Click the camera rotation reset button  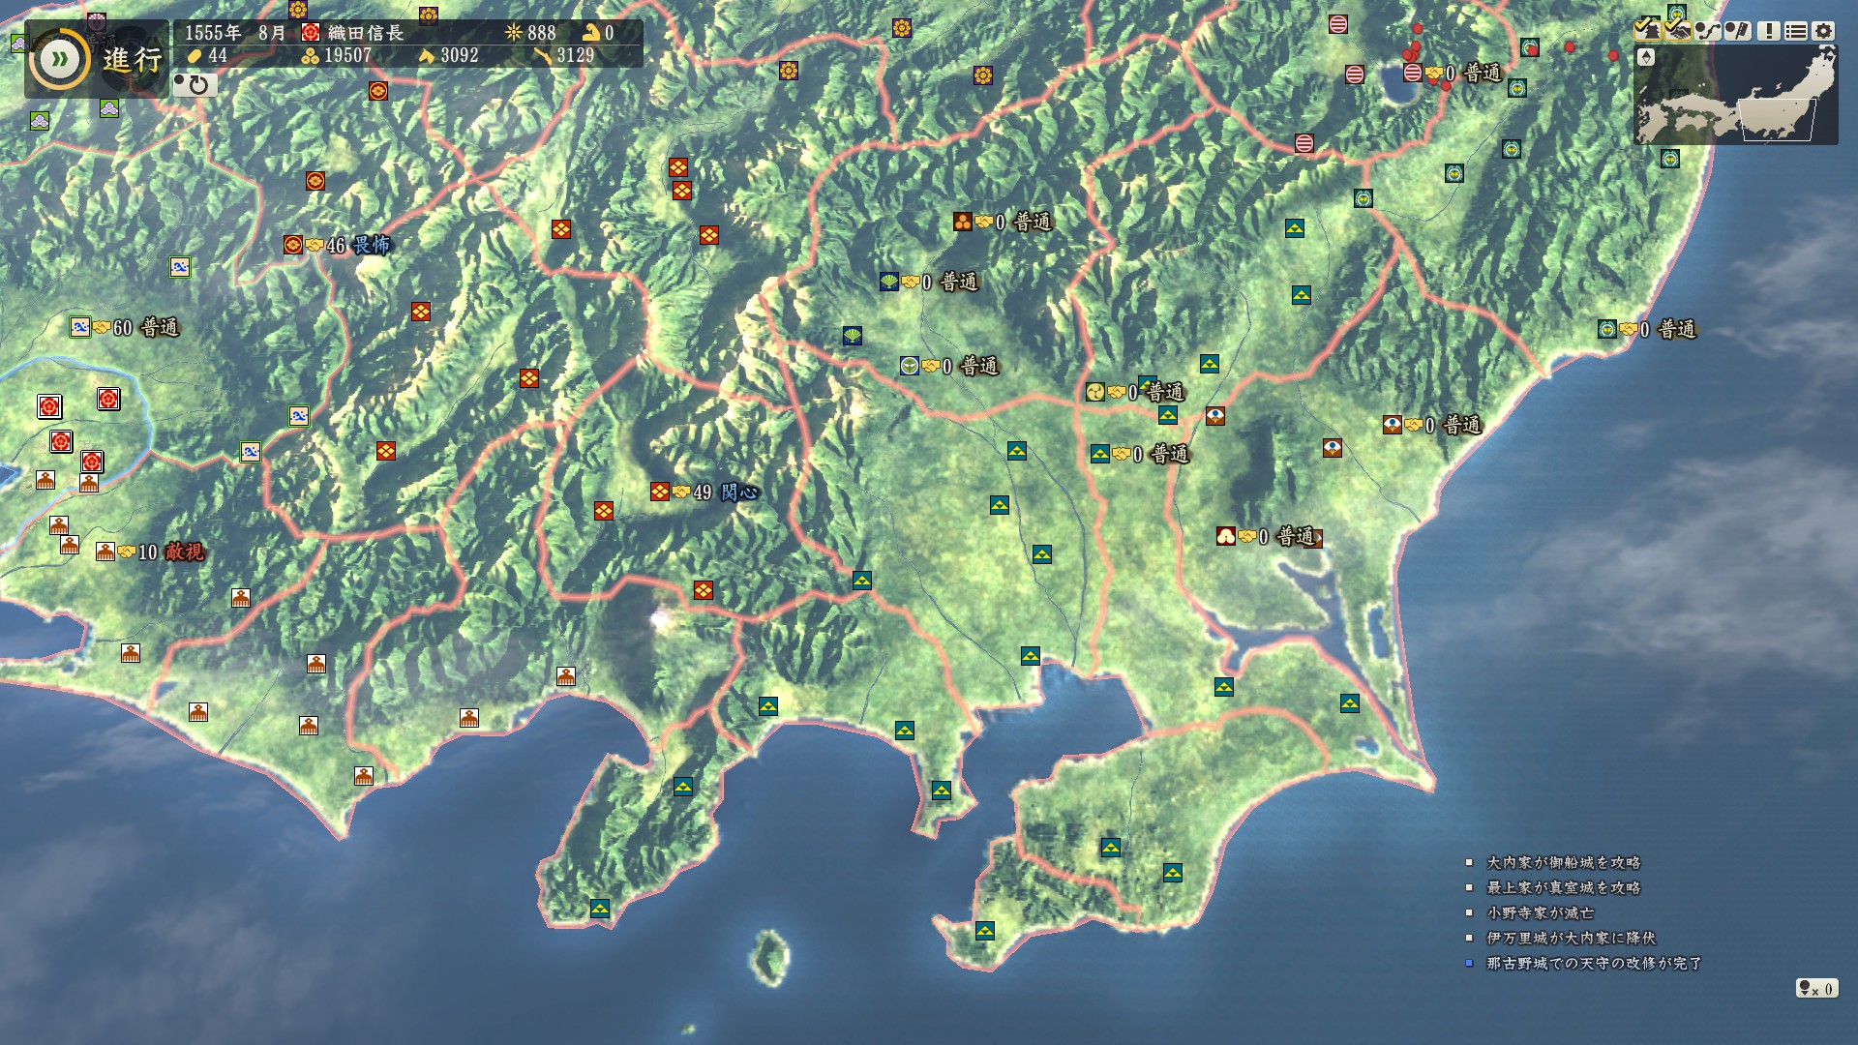point(195,84)
